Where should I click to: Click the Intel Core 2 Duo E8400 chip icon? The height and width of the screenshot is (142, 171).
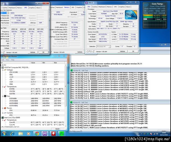tap(3, 117)
